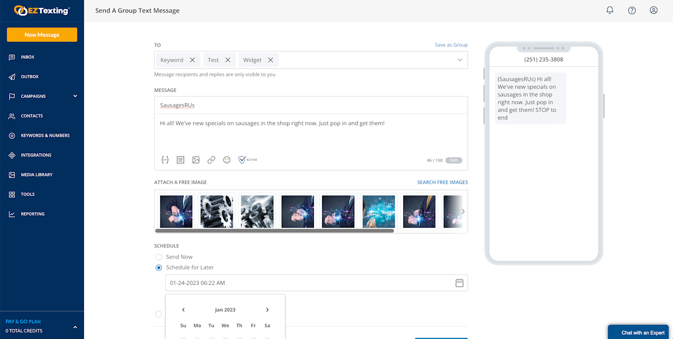Screen dimensions: 673x339
Task: Open Outbox from the sidebar
Action: pos(30,77)
